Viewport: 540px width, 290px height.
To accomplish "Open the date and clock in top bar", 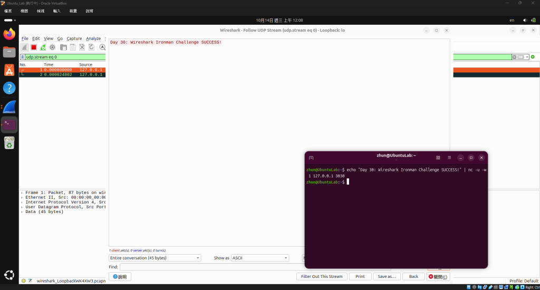I will click(x=279, y=21).
